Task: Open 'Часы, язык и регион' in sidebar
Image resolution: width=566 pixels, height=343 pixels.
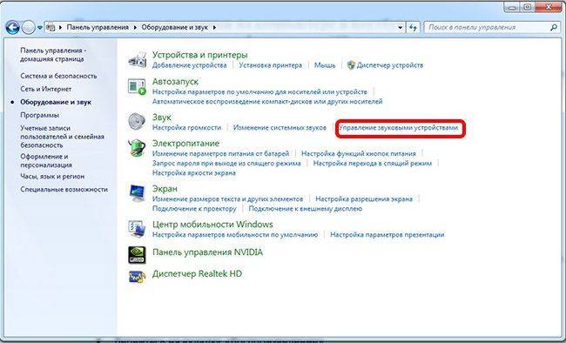Action: point(52,177)
